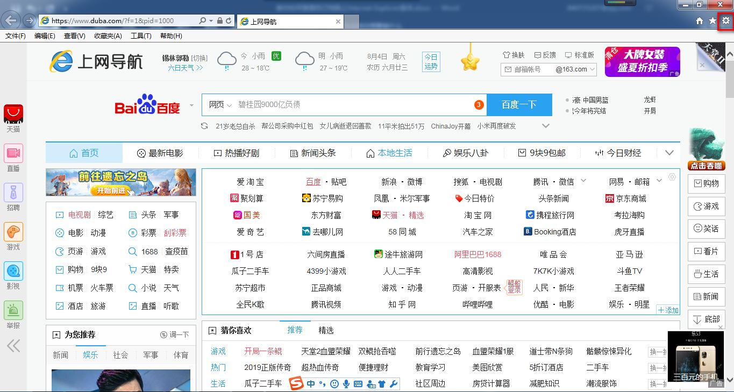Viewport: 734px width, 392px height.
Task: Open the 查看(V) menu
Action: 74,36
